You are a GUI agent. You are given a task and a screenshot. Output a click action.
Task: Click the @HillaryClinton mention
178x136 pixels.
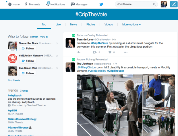87,67
